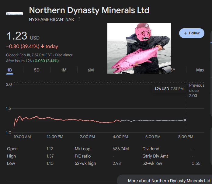
Task: Click the Dividend label
Action: pyautogui.click(x=151, y=149)
